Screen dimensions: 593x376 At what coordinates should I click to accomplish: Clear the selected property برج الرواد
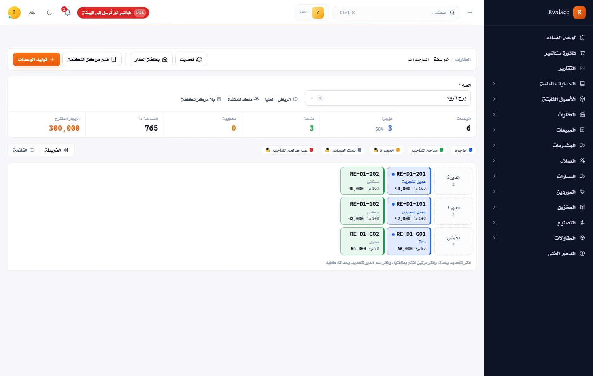pyautogui.click(x=320, y=98)
